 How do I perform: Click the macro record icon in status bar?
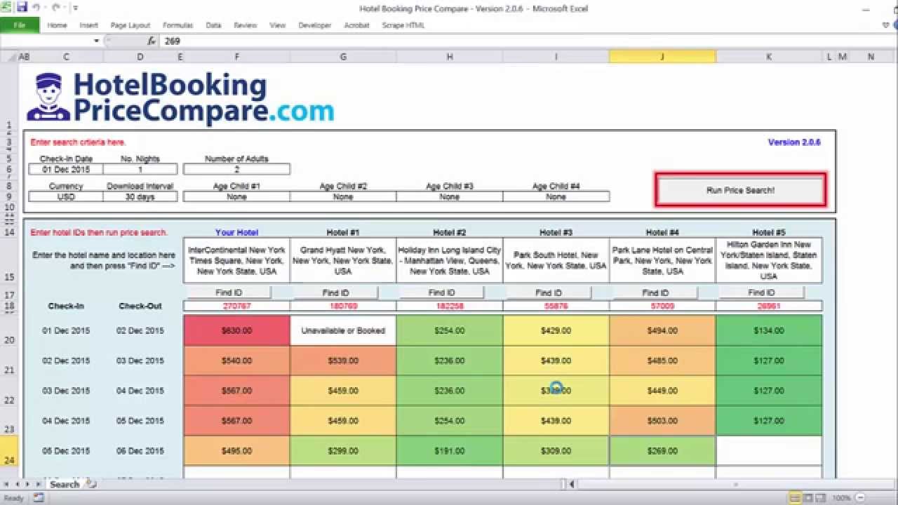point(39,498)
